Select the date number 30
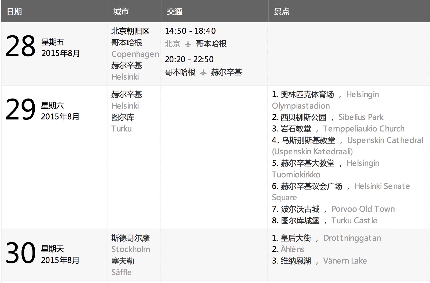Screen dimensions: 430x283 20,253
